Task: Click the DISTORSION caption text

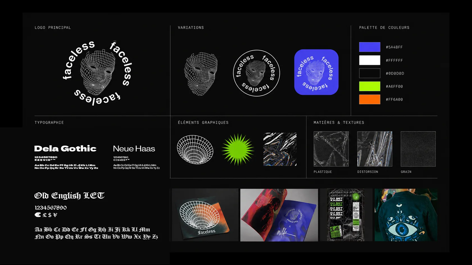Action: tap(368, 172)
